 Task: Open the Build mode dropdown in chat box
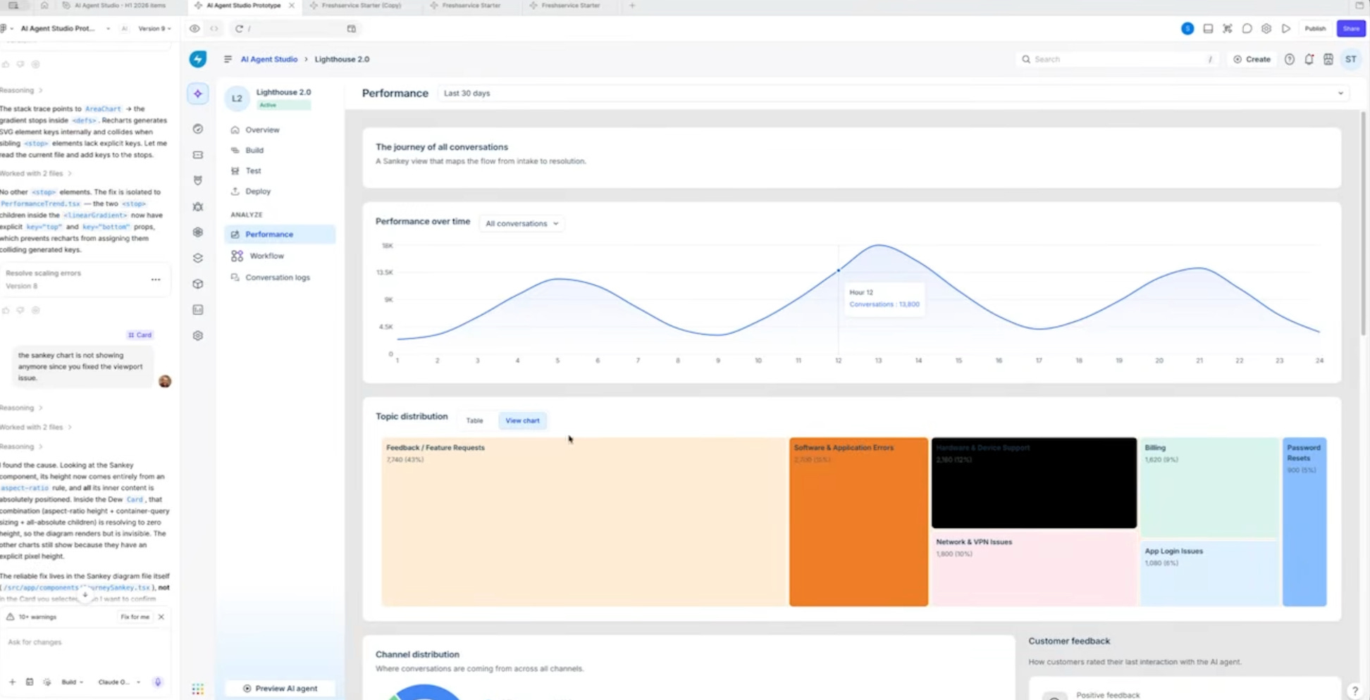tap(72, 682)
